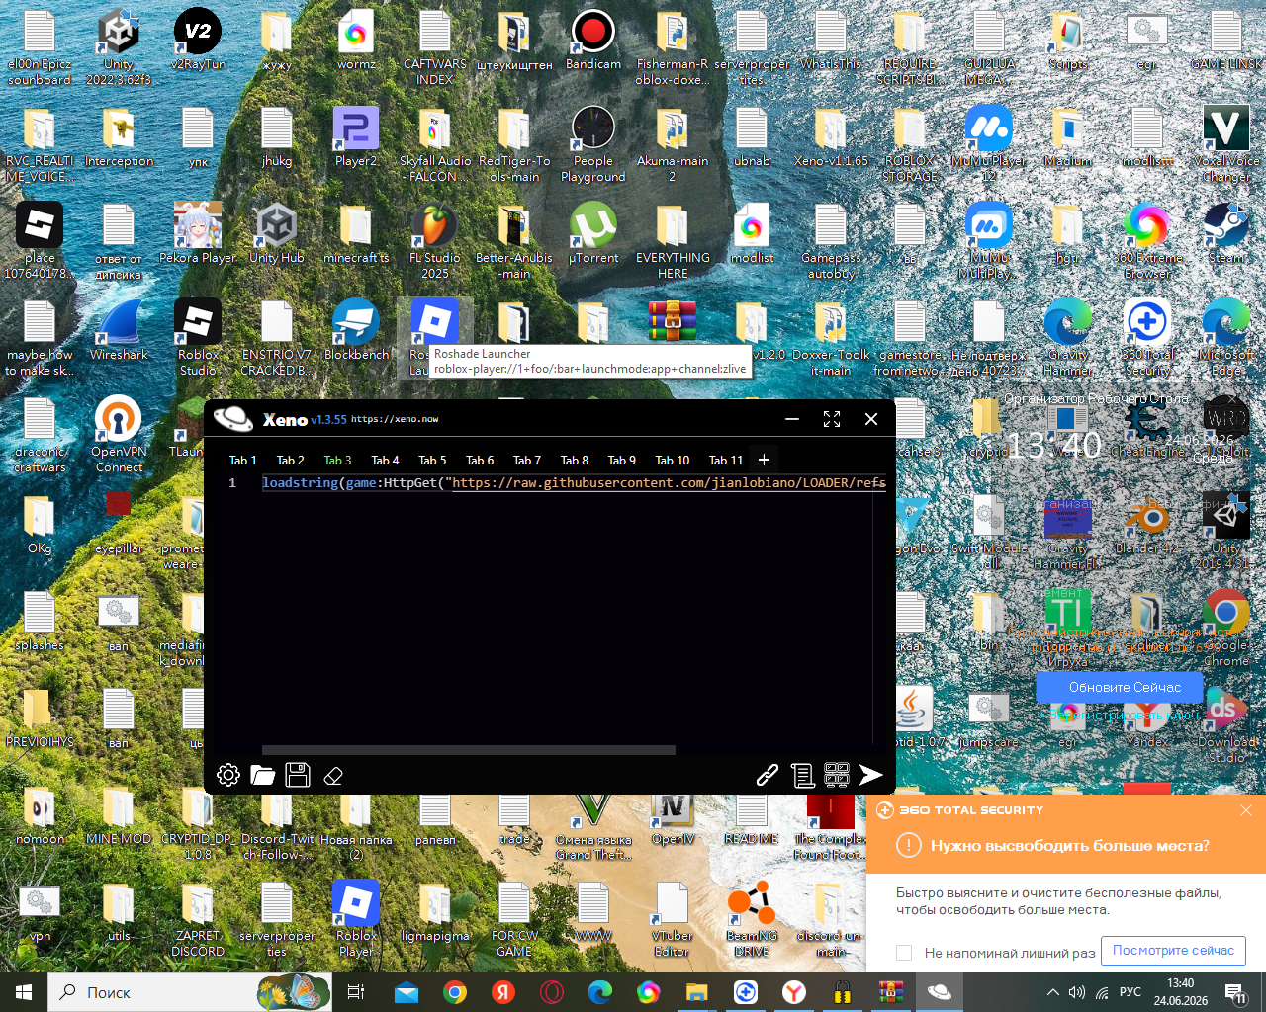Click Xeno editor's horizontal scrollbar
The width and height of the screenshot is (1266, 1012).
469,750
